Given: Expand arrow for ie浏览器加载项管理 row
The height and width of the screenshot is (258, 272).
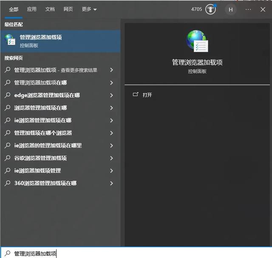Looking at the screenshot, I should pos(111,170).
